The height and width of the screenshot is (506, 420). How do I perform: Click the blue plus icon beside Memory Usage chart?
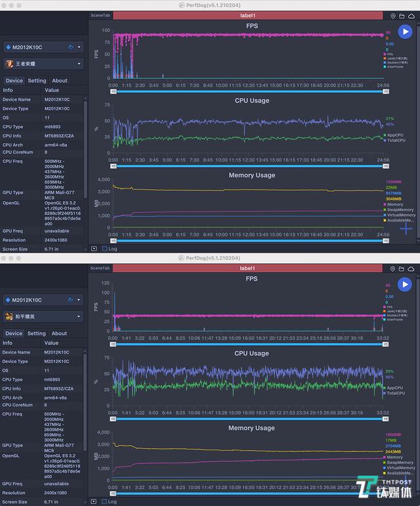coord(407,228)
